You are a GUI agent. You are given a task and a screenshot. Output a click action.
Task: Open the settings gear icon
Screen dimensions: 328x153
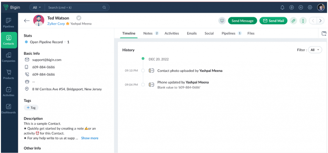coord(310,8)
